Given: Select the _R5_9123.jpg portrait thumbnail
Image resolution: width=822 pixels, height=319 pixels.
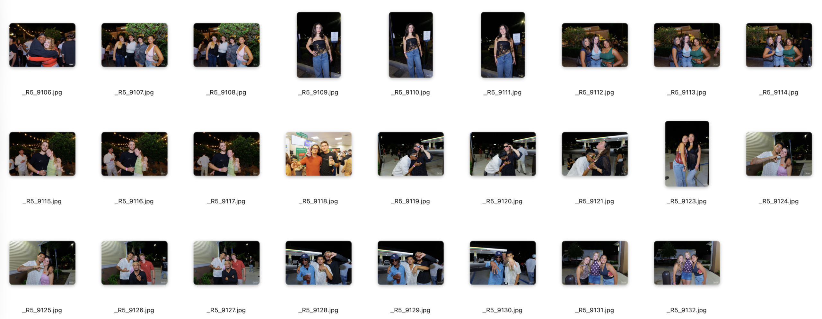Looking at the screenshot, I should (x=687, y=154).
